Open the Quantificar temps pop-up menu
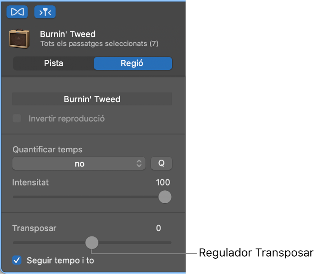Screen dimensions: 322x274 click(x=79, y=164)
